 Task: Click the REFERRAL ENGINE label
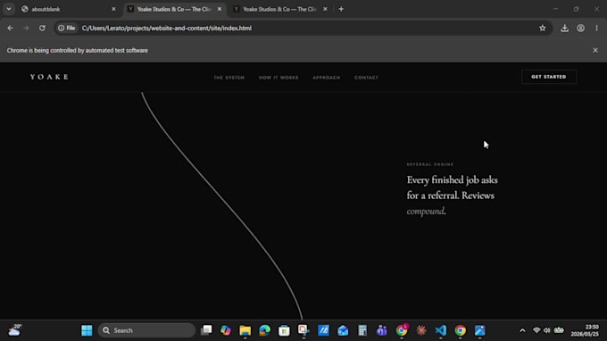click(430, 164)
